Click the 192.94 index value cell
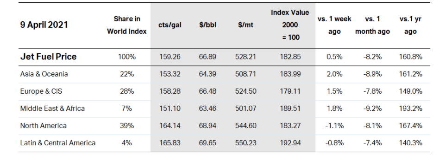Screen dimensions: 446x167 (x=290, y=143)
